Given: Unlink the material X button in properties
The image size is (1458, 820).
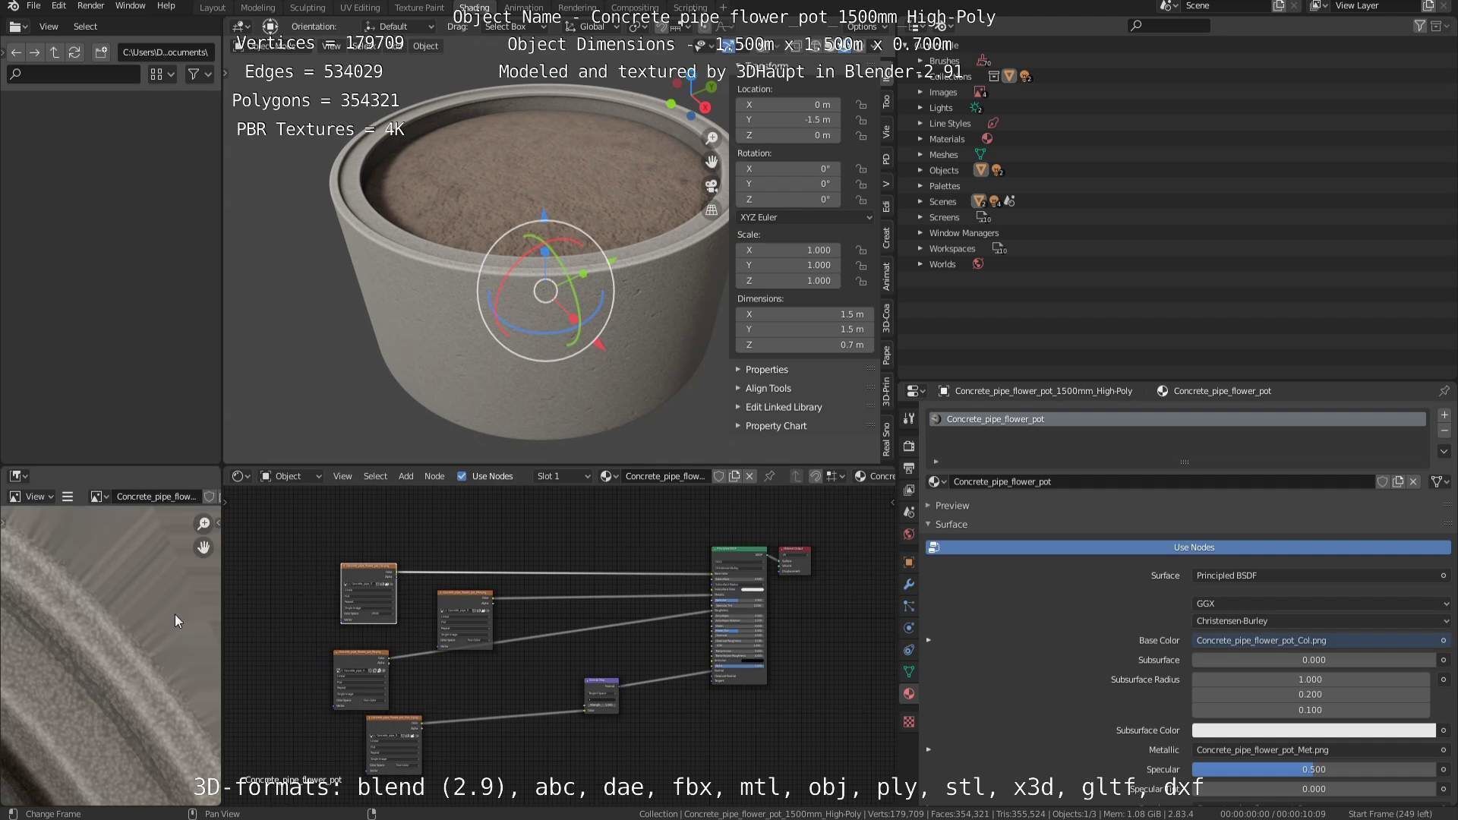Looking at the screenshot, I should click(x=1413, y=482).
